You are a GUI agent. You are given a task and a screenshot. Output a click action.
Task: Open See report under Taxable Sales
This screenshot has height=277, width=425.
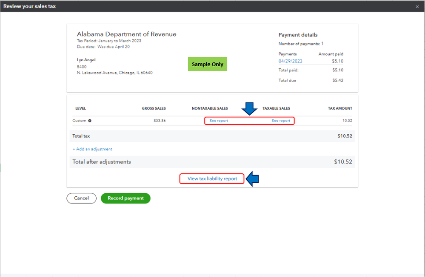tap(281, 121)
